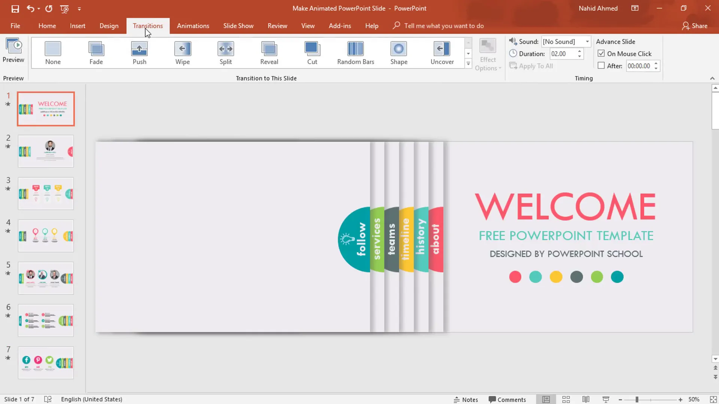719x404 pixels.
Task: Increase Duration with up spinner arrow
Action: point(579,51)
